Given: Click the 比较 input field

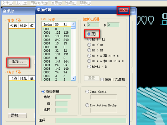Looking at the screenshot, I should pos(61,110).
